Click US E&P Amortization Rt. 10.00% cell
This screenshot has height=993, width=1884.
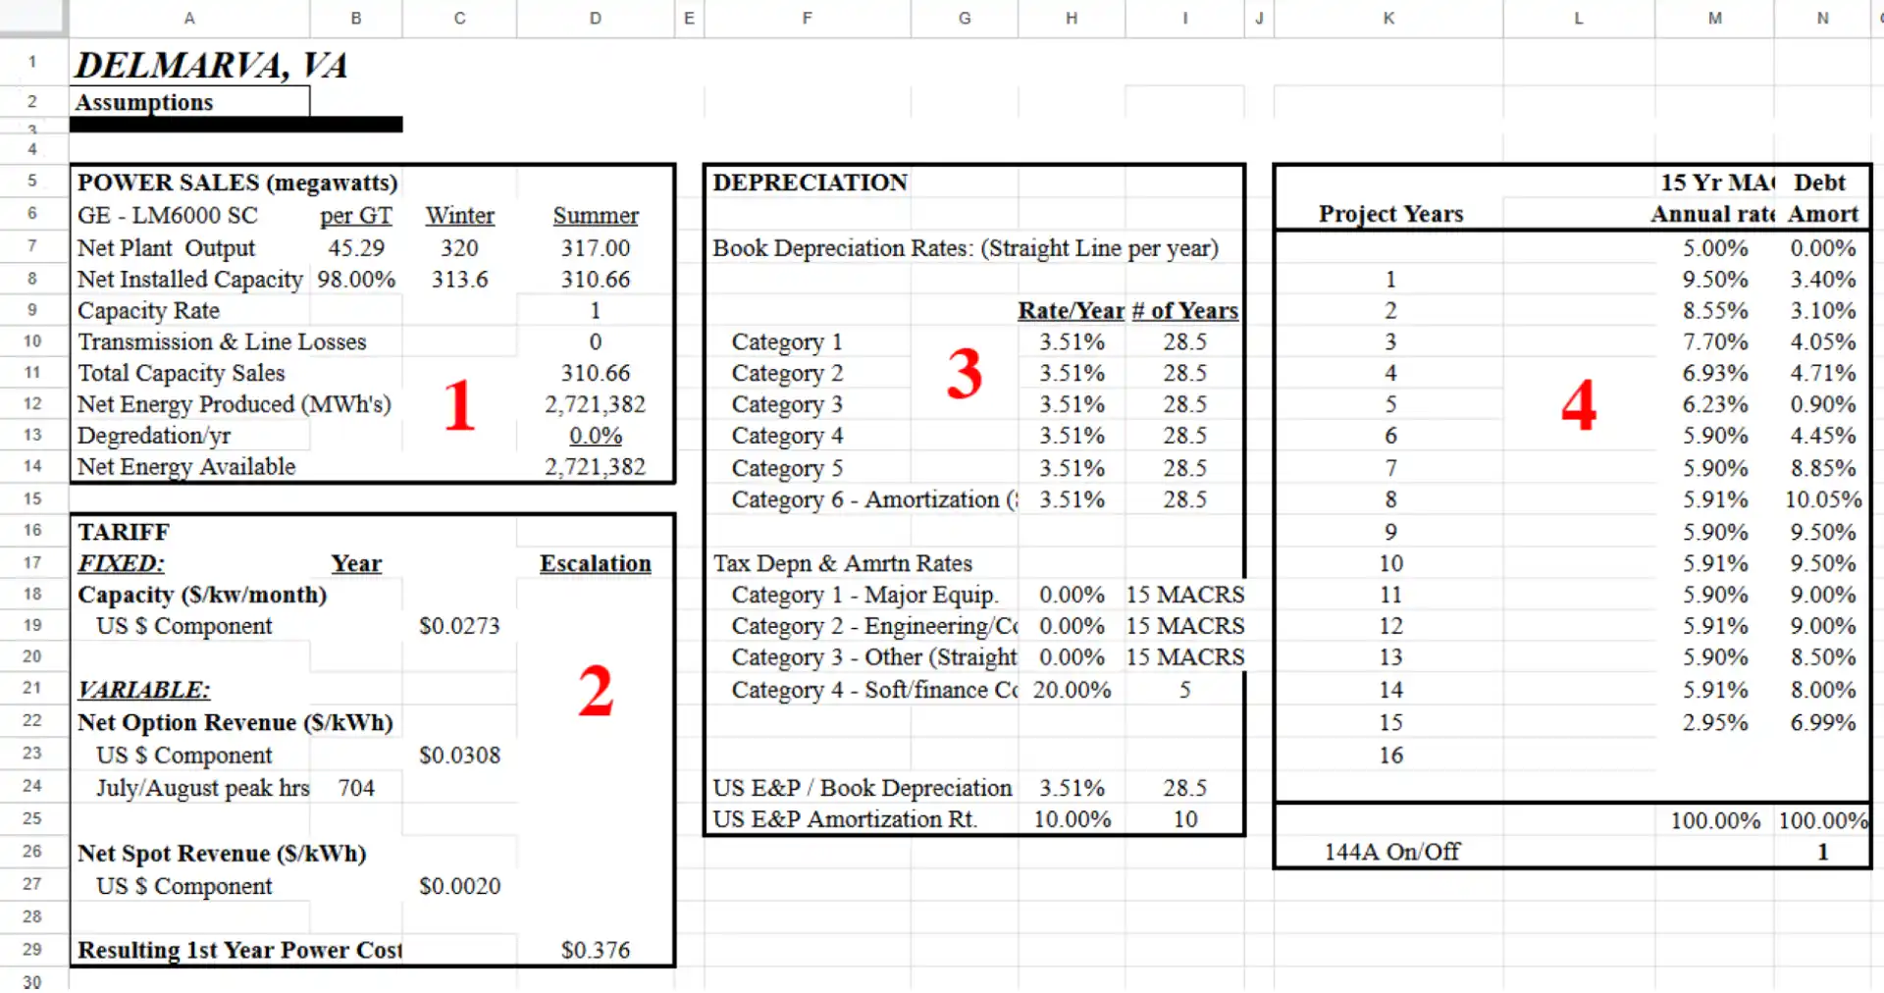[1071, 819]
